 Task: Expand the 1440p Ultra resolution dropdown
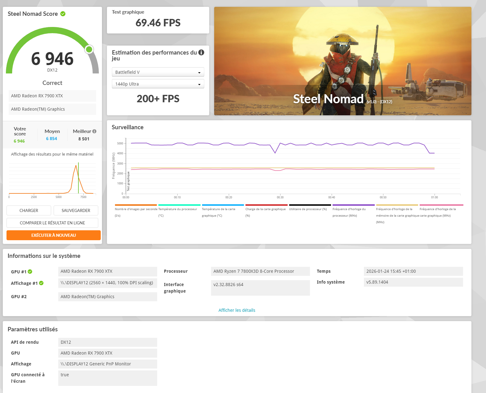[158, 84]
